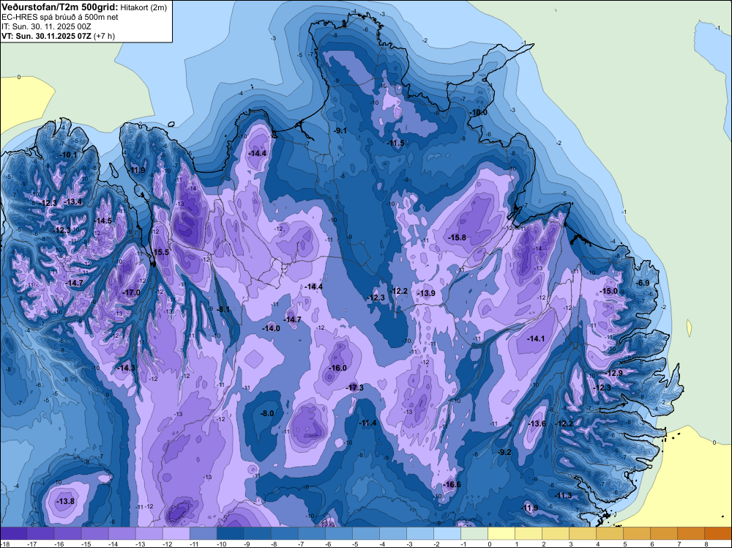Click the -11.5 temperature reading
Image resolution: width=732 pixels, height=548 pixels.
396,143
